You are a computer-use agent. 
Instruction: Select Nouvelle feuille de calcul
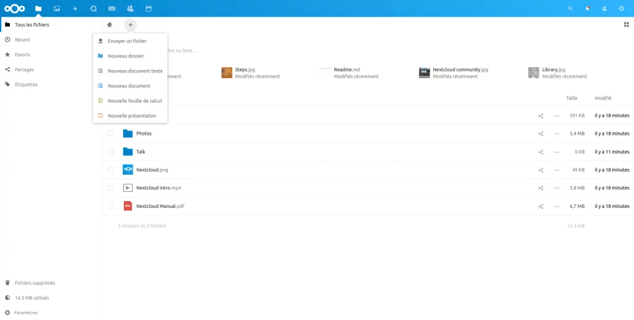[x=130, y=101]
